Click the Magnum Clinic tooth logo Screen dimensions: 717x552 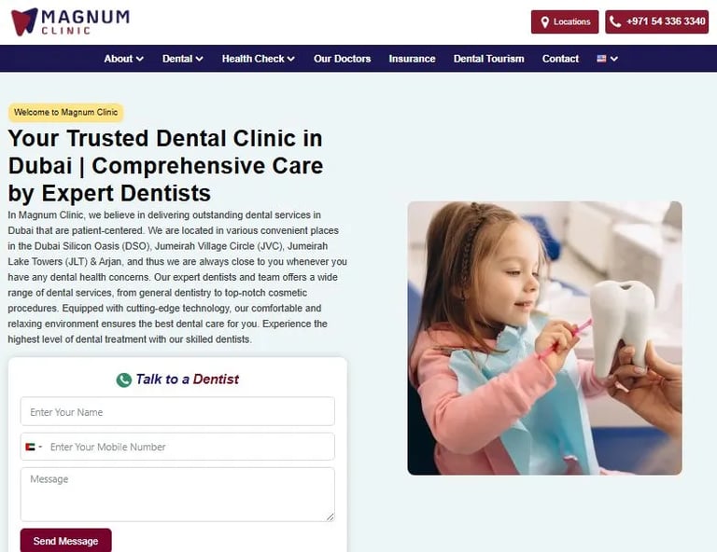pos(24,21)
